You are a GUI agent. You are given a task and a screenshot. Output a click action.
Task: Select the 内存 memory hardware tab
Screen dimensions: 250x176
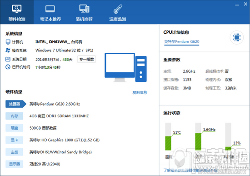tap(15, 116)
